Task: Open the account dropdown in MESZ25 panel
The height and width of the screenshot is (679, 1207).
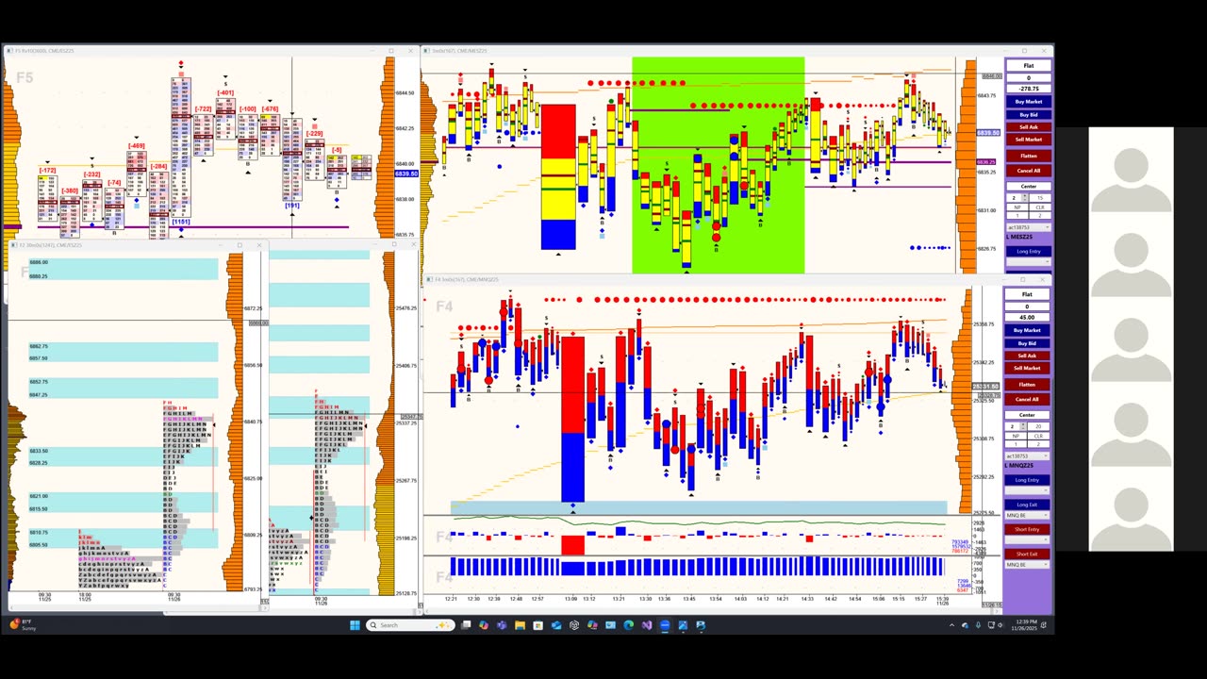Action: click(1029, 227)
